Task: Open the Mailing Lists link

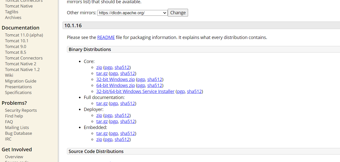Action: [17, 127]
